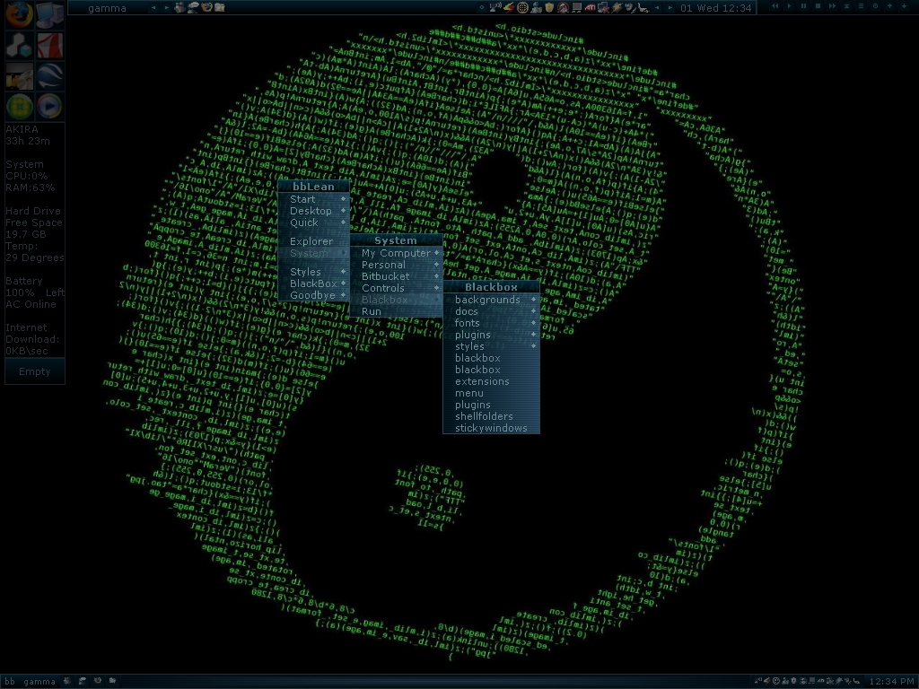This screenshot has width=919, height=689.
Task: Expand docs folder in Blackbox menu
Action: point(491,311)
